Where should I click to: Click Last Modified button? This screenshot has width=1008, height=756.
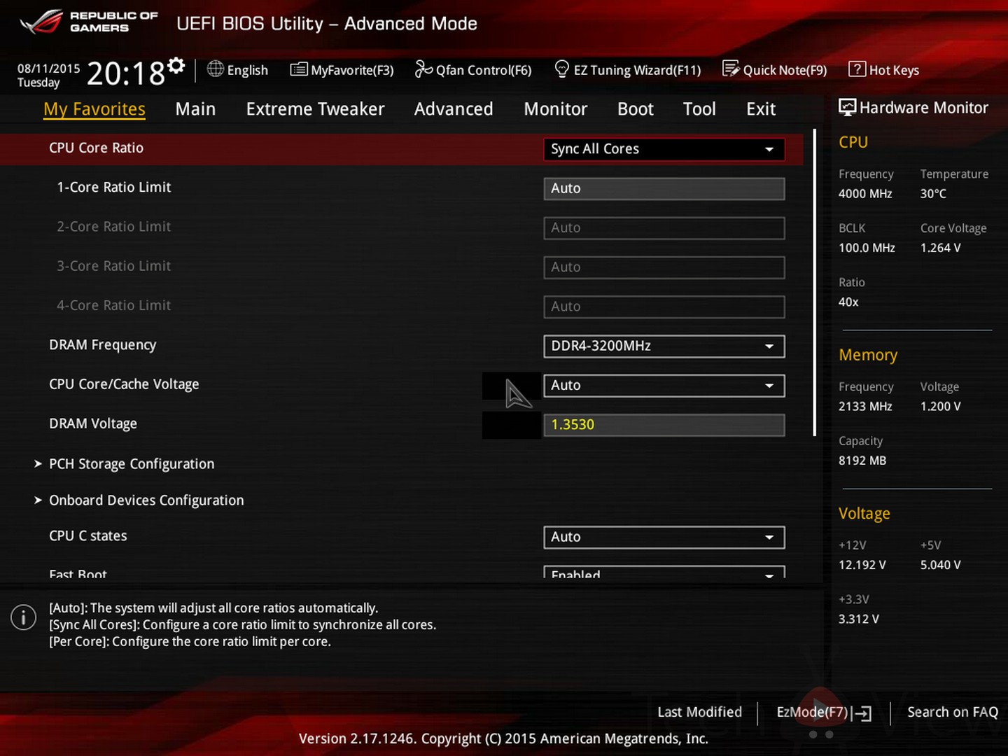[699, 712]
